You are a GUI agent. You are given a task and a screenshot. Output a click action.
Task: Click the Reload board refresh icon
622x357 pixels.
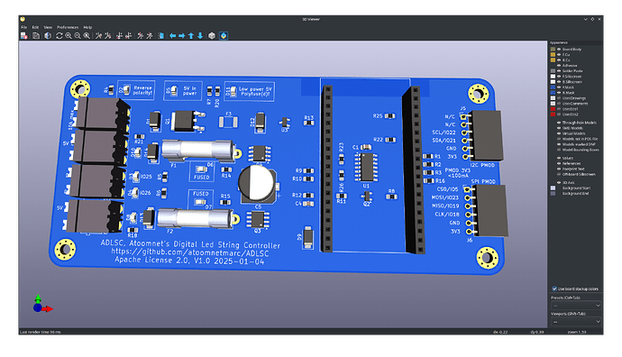point(59,36)
